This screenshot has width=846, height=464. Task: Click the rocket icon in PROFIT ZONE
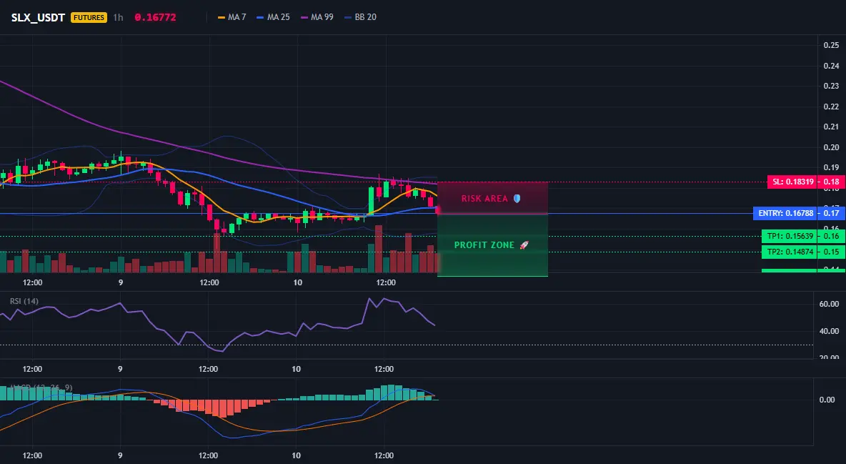tap(524, 245)
